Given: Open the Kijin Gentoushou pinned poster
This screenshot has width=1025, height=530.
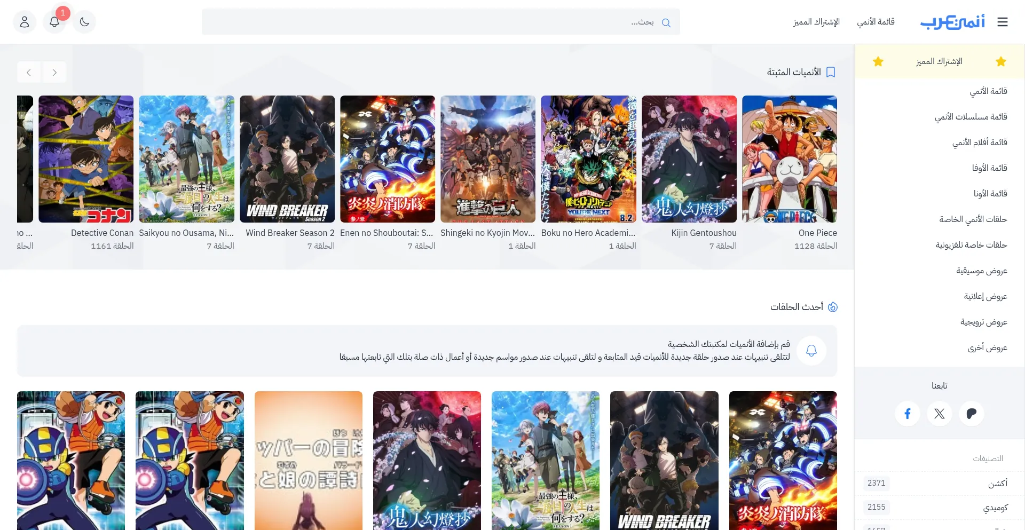Looking at the screenshot, I should tap(689, 159).
